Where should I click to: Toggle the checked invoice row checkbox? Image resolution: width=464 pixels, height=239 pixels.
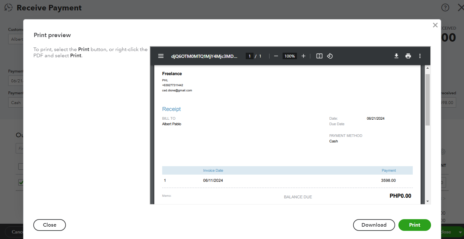coord(21,182)
